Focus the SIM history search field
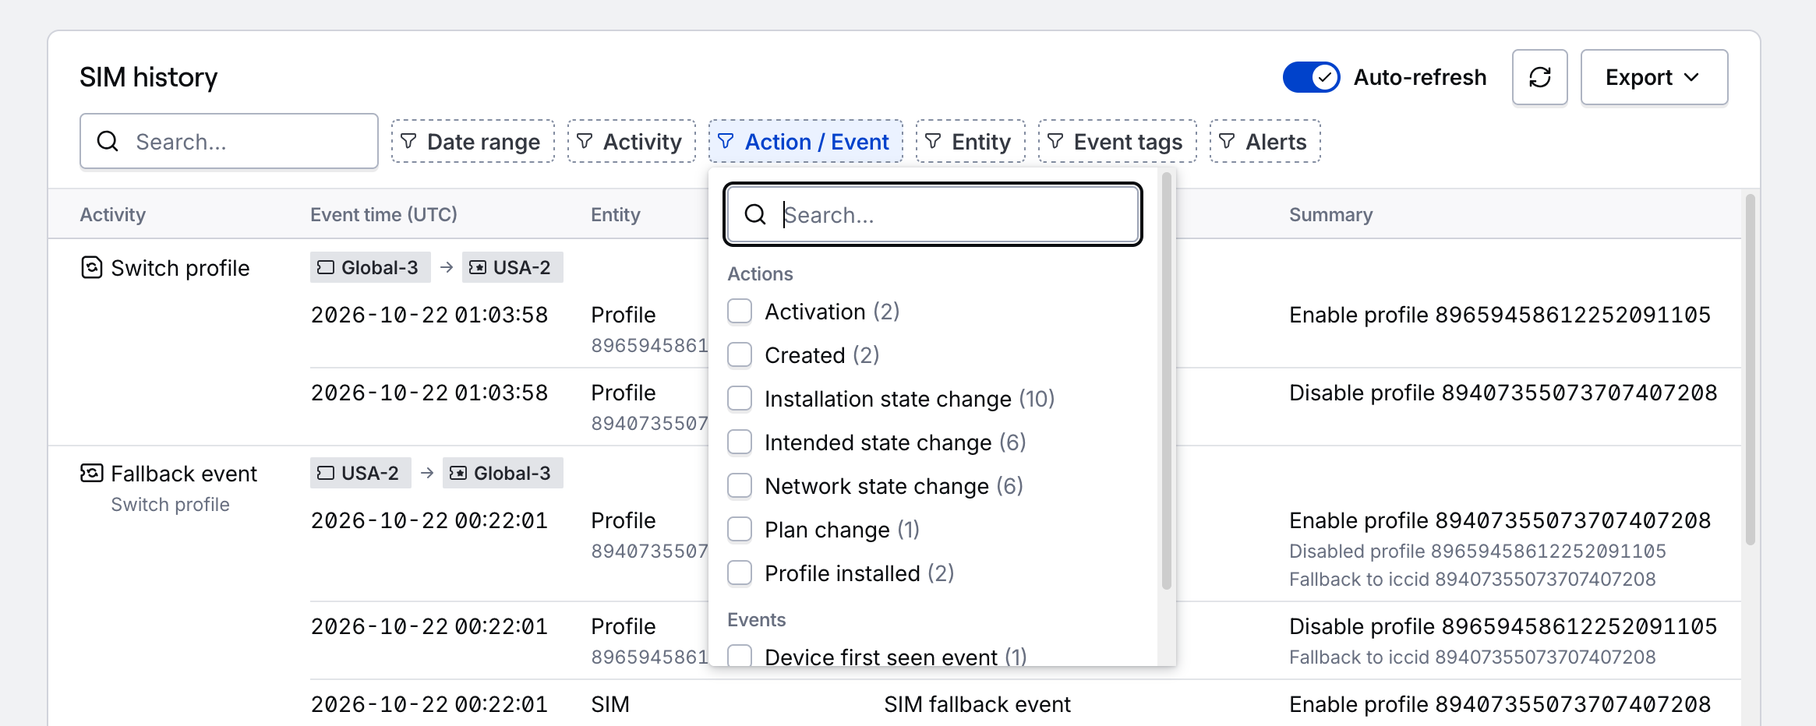The height and width of the screenshot is (726, 1816). click(229, 141)
